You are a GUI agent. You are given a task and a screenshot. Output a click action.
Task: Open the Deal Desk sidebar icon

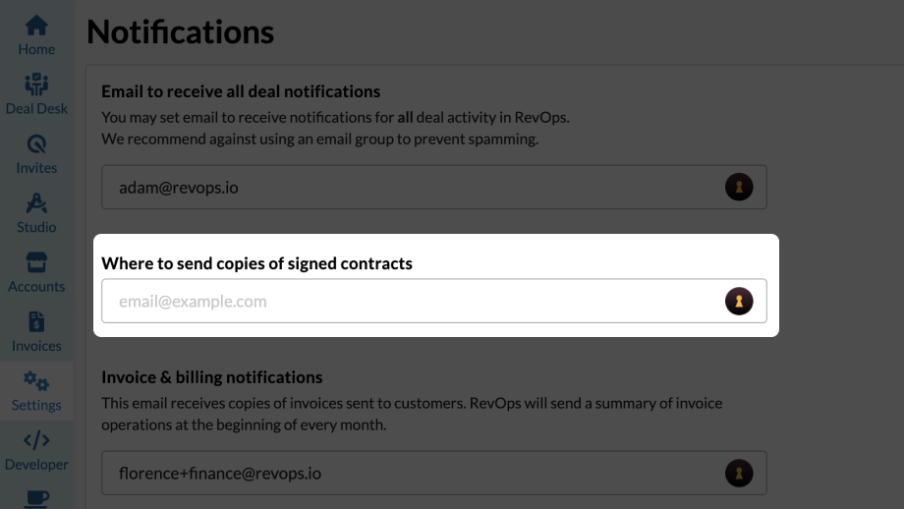[36, 85]
